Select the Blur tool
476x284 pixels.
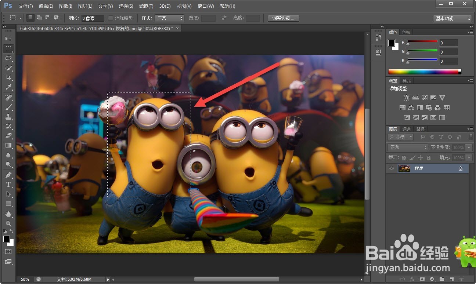tap(8, 155)
